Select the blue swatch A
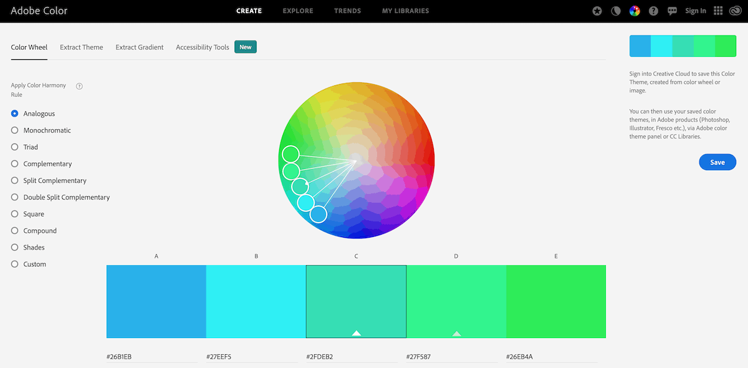Viewport: 748px width, 368px height. pos(156,302)
